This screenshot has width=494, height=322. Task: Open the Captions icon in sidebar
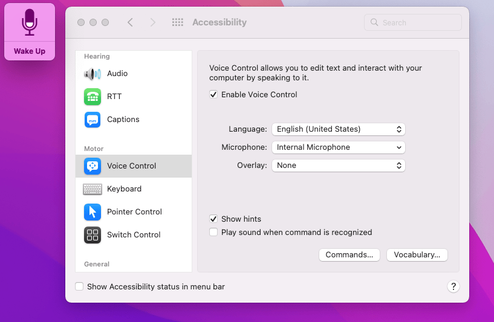pos(93,120)
